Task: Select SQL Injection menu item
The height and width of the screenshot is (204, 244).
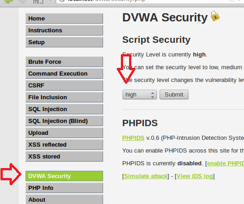Action: tap(64, 109)
